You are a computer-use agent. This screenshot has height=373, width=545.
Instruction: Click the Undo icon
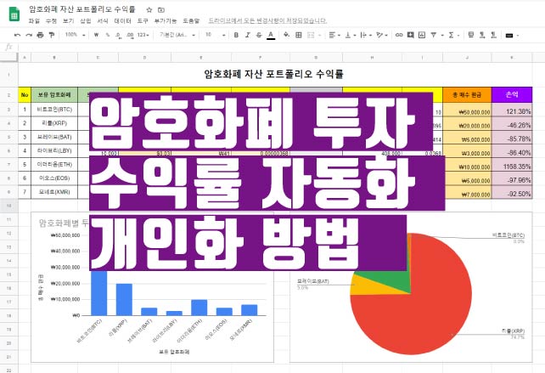(17, 35)
